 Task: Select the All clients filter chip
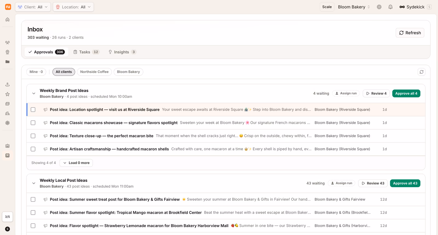pyautogui.click(x=64, y=72)
